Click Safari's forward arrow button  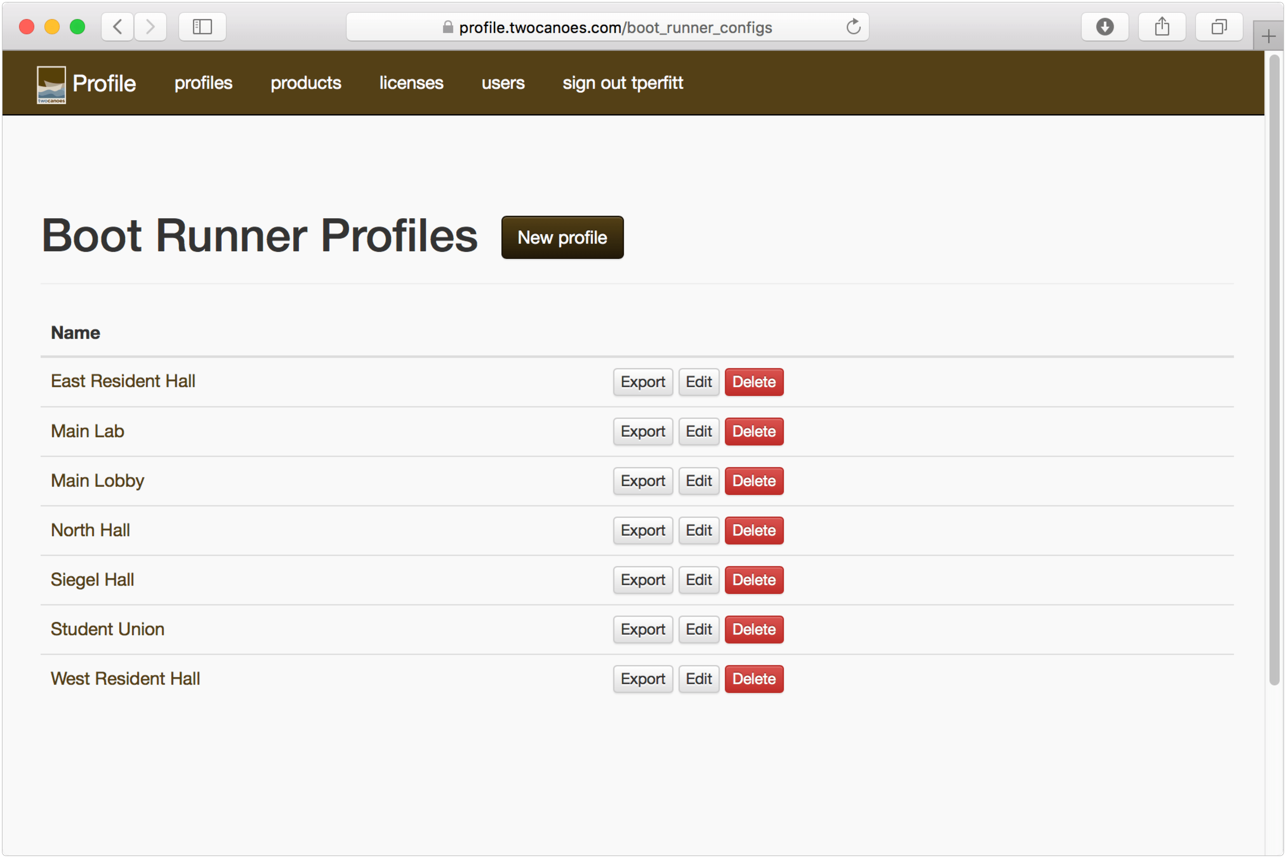pyautogui.click(x=150, y=27)
